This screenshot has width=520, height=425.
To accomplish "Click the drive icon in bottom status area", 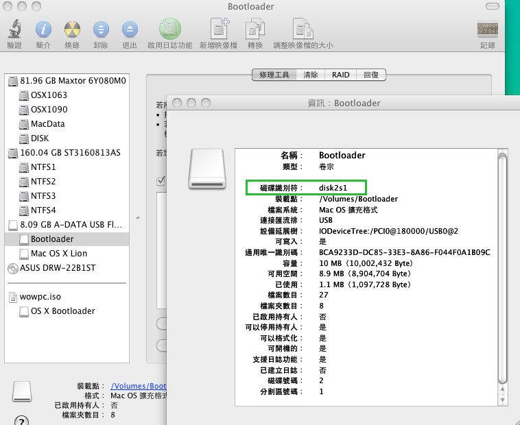I will (22, 391).
